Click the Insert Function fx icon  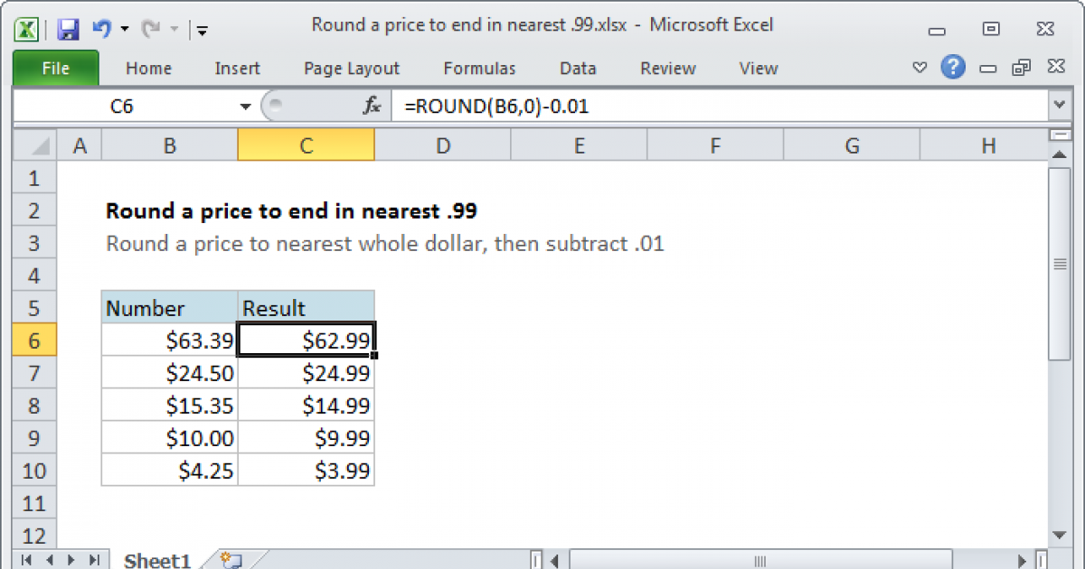(x=372, y=107)
